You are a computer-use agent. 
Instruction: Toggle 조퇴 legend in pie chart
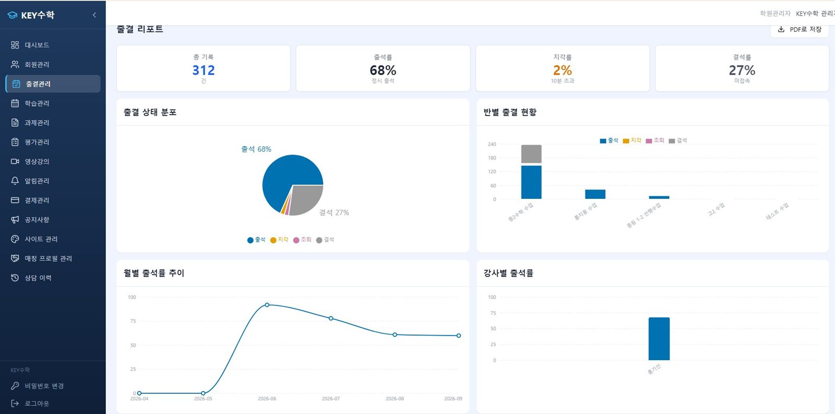pyautogui.click(x=302, y=240)
